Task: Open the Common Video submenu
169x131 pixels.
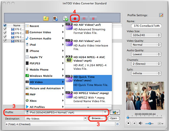Action: coord(45,32)
